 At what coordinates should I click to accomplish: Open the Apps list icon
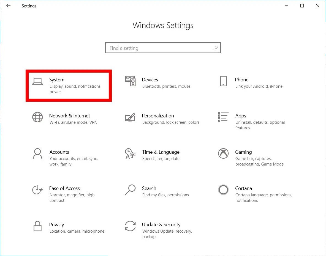tap(223, 117)
